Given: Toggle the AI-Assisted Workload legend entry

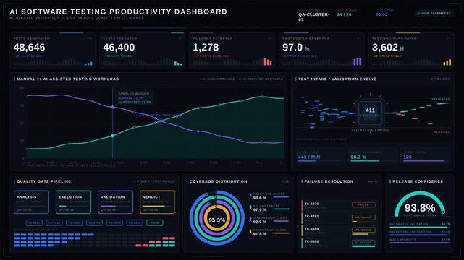Looking at the screenshot, I should pyautogui.click(x=261, y=79).
